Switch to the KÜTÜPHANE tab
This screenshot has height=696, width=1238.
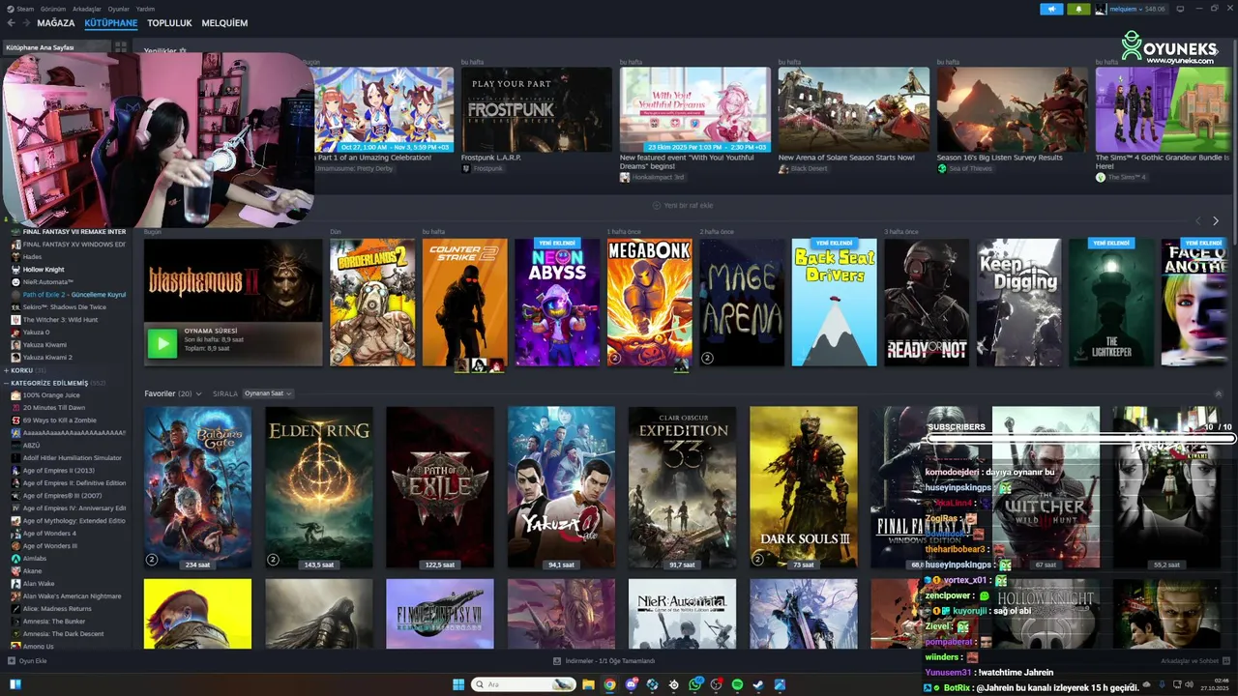(x=110, y=23)
